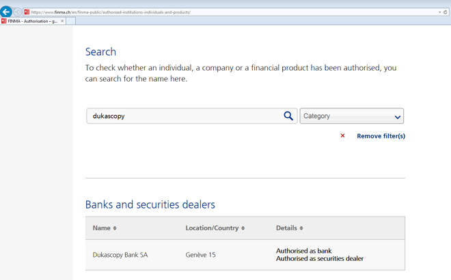Click the FINMA favicon in address bar

27,12
